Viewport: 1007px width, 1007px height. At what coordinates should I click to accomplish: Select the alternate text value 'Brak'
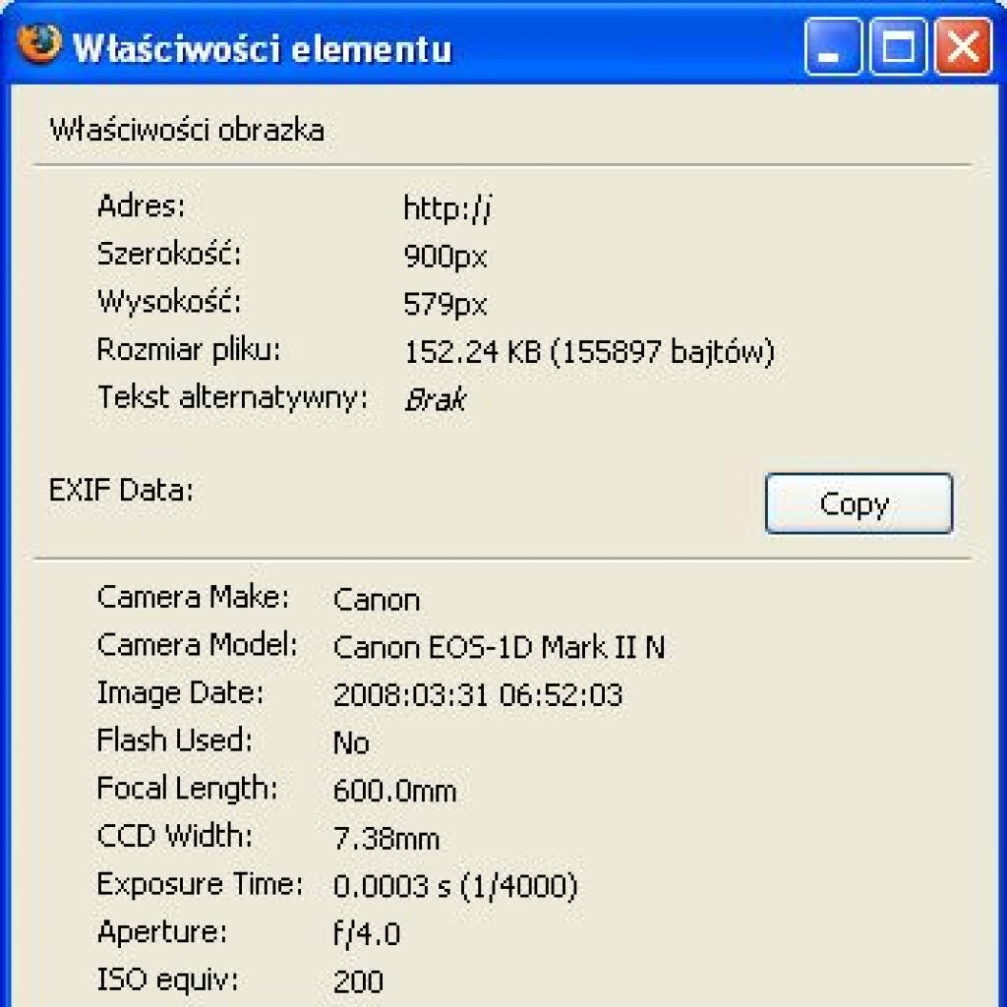click(x=436, y=399)
